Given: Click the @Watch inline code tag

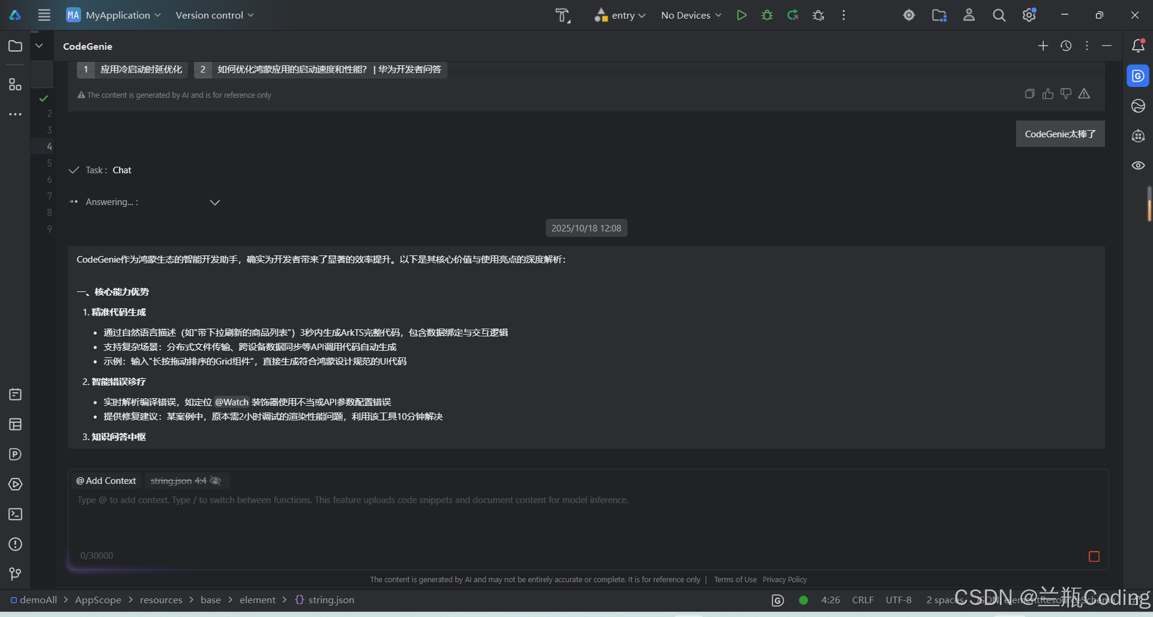Looking at the screenshot, I should coord(232,402).
